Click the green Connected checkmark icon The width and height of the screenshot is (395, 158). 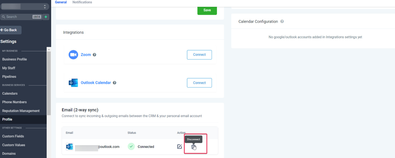coord(131,147)
